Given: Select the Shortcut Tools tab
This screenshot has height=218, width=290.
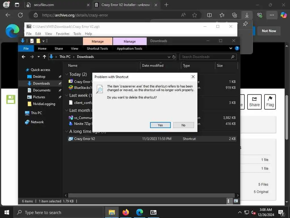Looking at the screenshot, I should (97, 49).
